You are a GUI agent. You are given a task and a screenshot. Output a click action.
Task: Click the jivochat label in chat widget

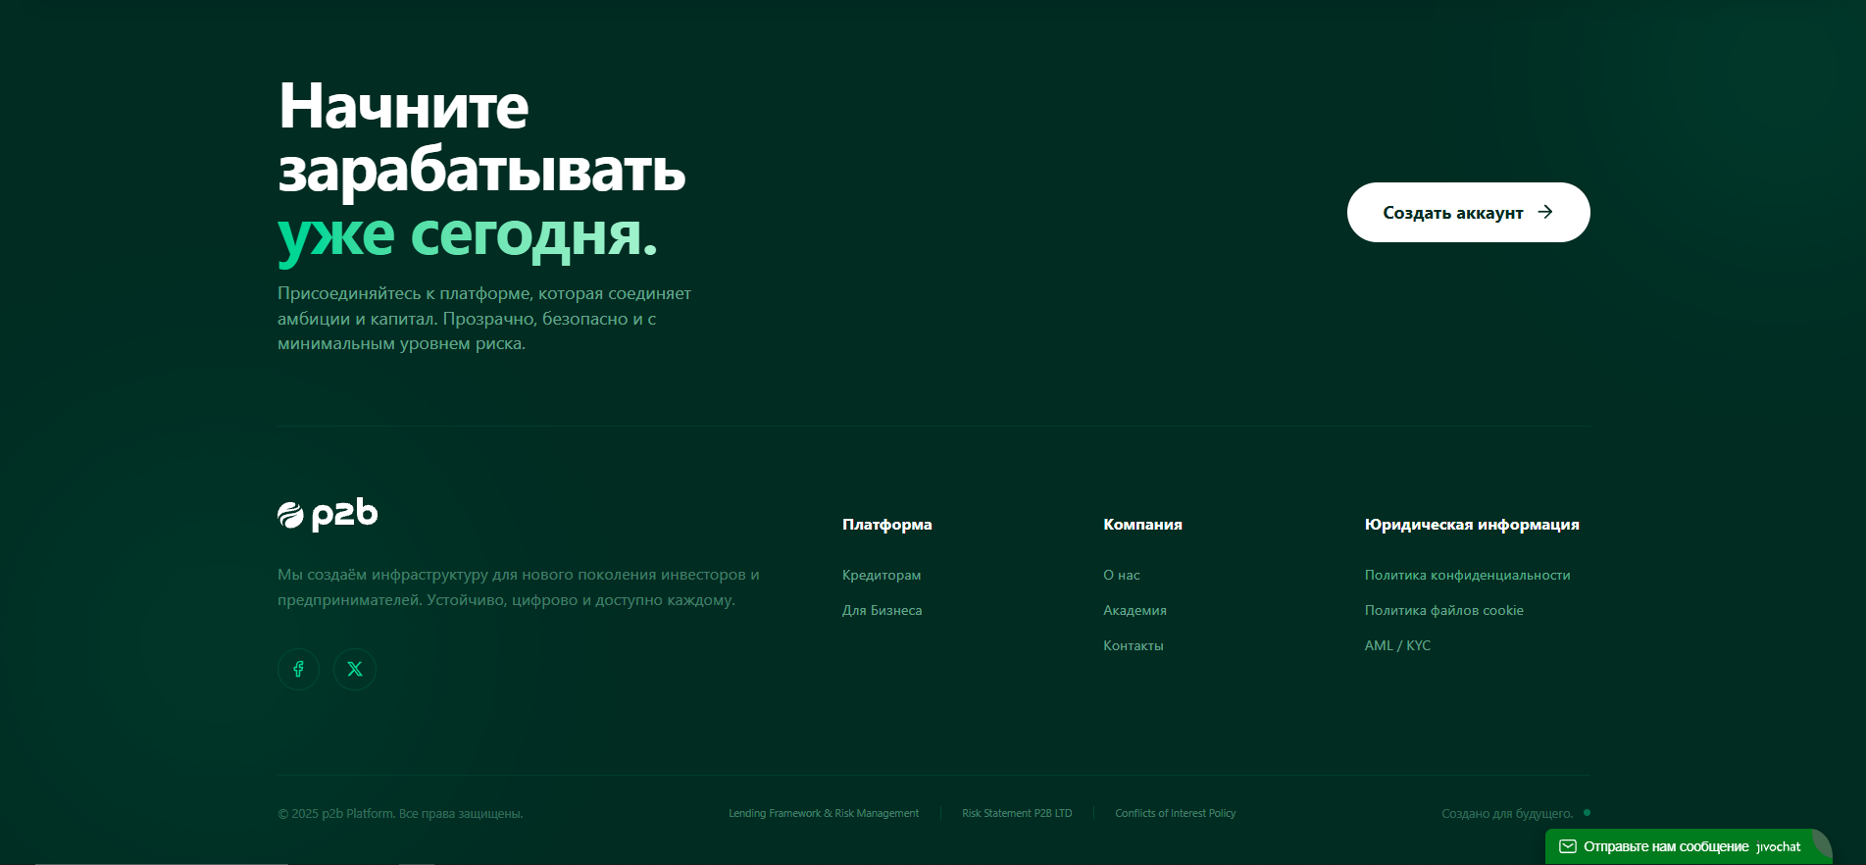[x=1779, y=846]
